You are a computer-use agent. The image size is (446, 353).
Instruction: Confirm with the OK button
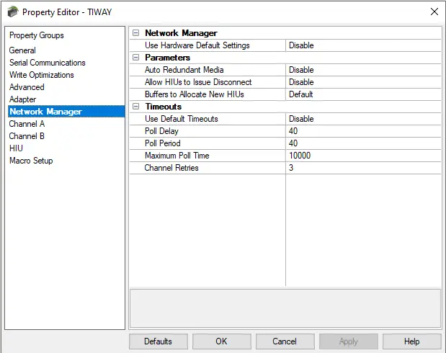(x=222, y=341)
